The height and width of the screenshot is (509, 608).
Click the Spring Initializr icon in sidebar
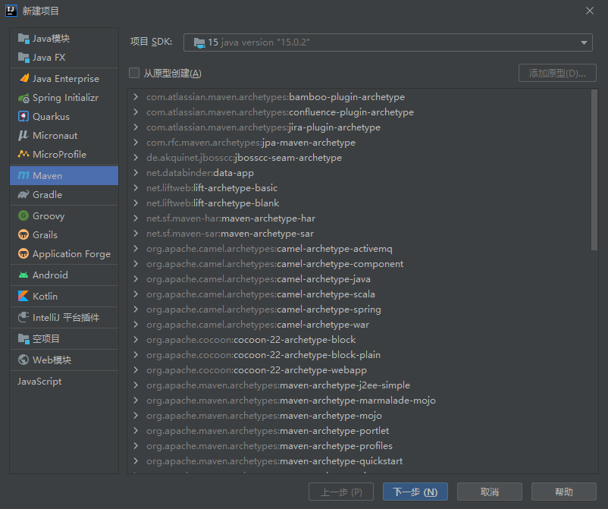click(24, 98)
